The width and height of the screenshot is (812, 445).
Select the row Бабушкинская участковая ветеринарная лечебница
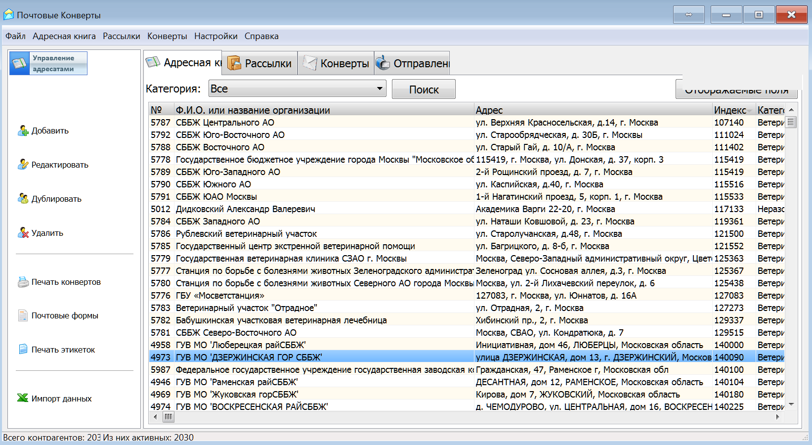[x=467, y=320]
